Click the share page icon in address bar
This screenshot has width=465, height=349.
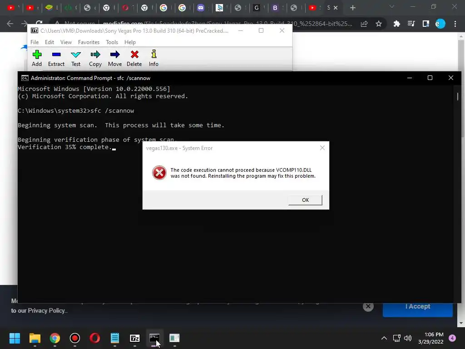click(364, 24)
